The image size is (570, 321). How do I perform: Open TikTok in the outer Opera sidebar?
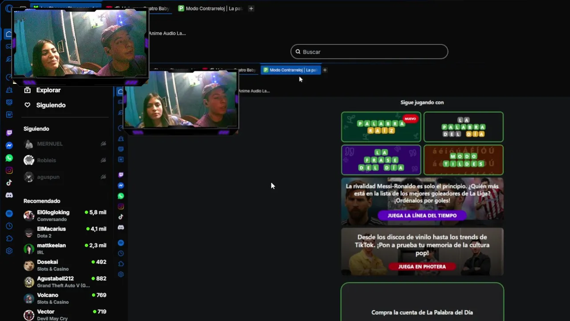pyautogui.click(x=9, y=182)
